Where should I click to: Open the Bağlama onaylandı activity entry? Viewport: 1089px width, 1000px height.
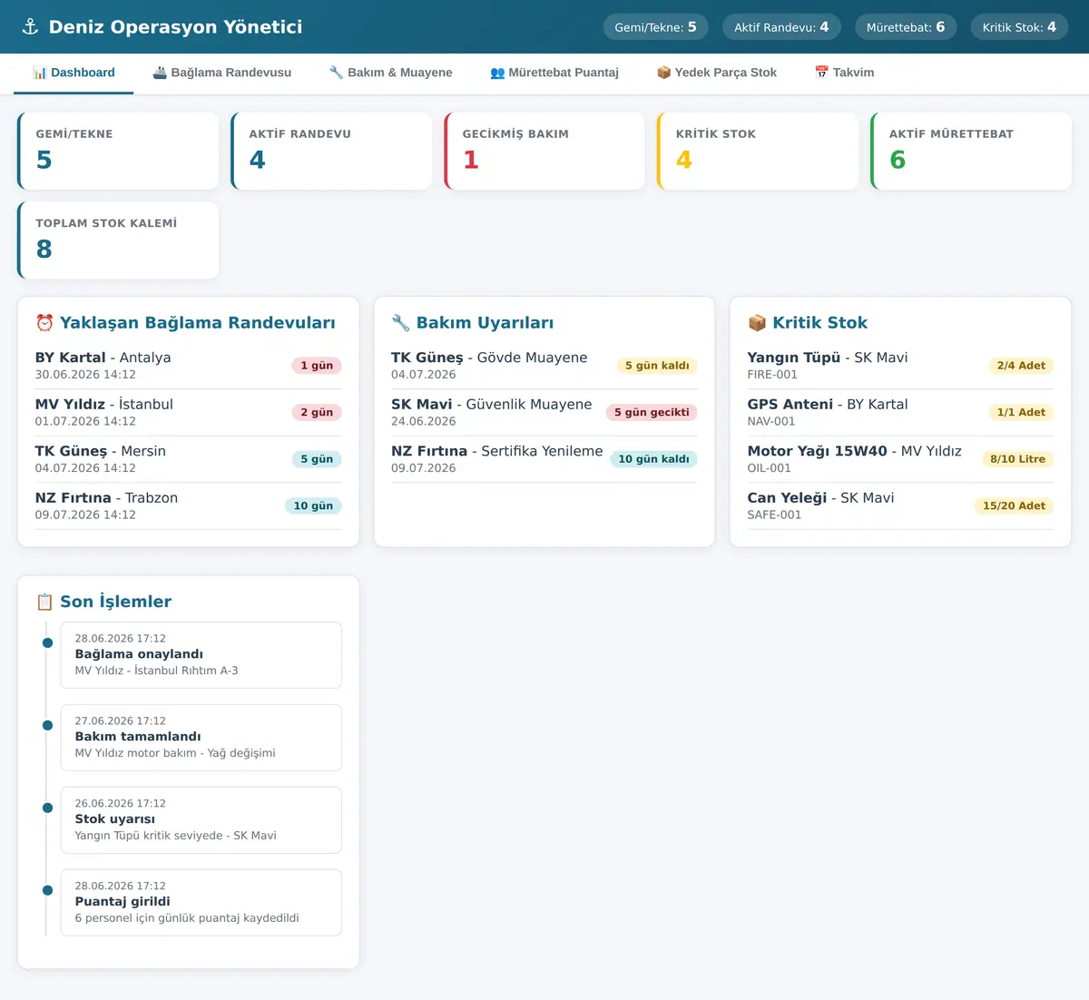201,655
